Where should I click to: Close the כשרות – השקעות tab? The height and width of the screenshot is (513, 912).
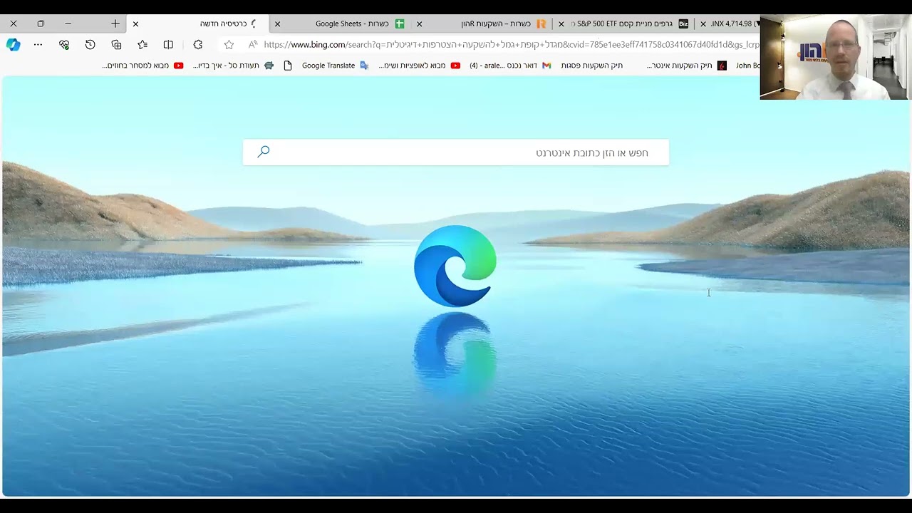point(419,24)
